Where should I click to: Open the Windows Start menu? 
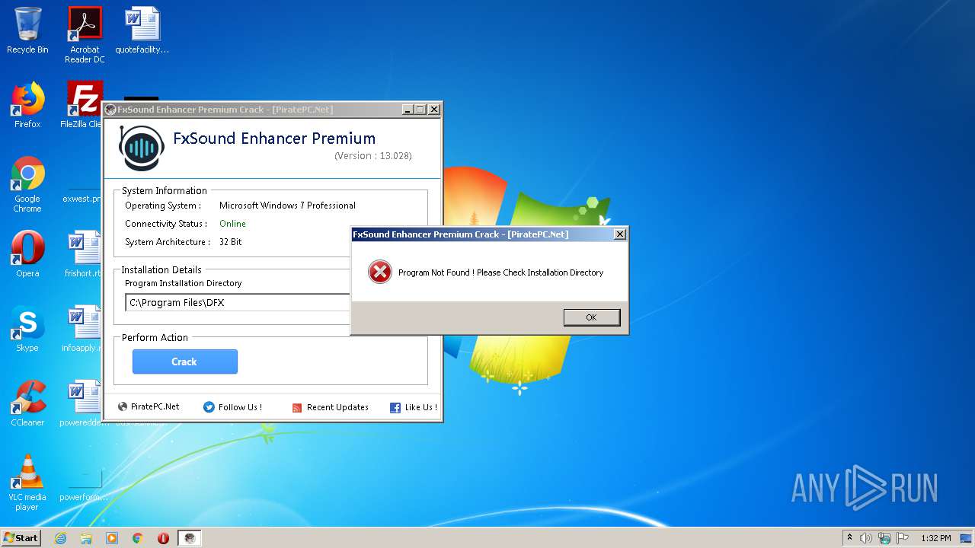tap(21, 537)
